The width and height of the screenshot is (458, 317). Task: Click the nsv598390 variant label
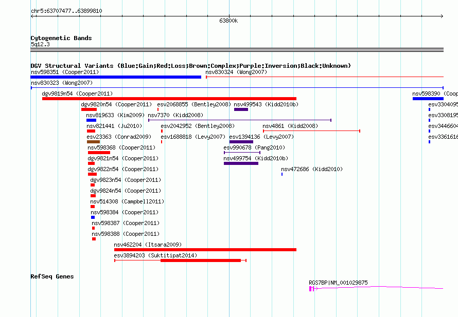click(x=435, y=94)
